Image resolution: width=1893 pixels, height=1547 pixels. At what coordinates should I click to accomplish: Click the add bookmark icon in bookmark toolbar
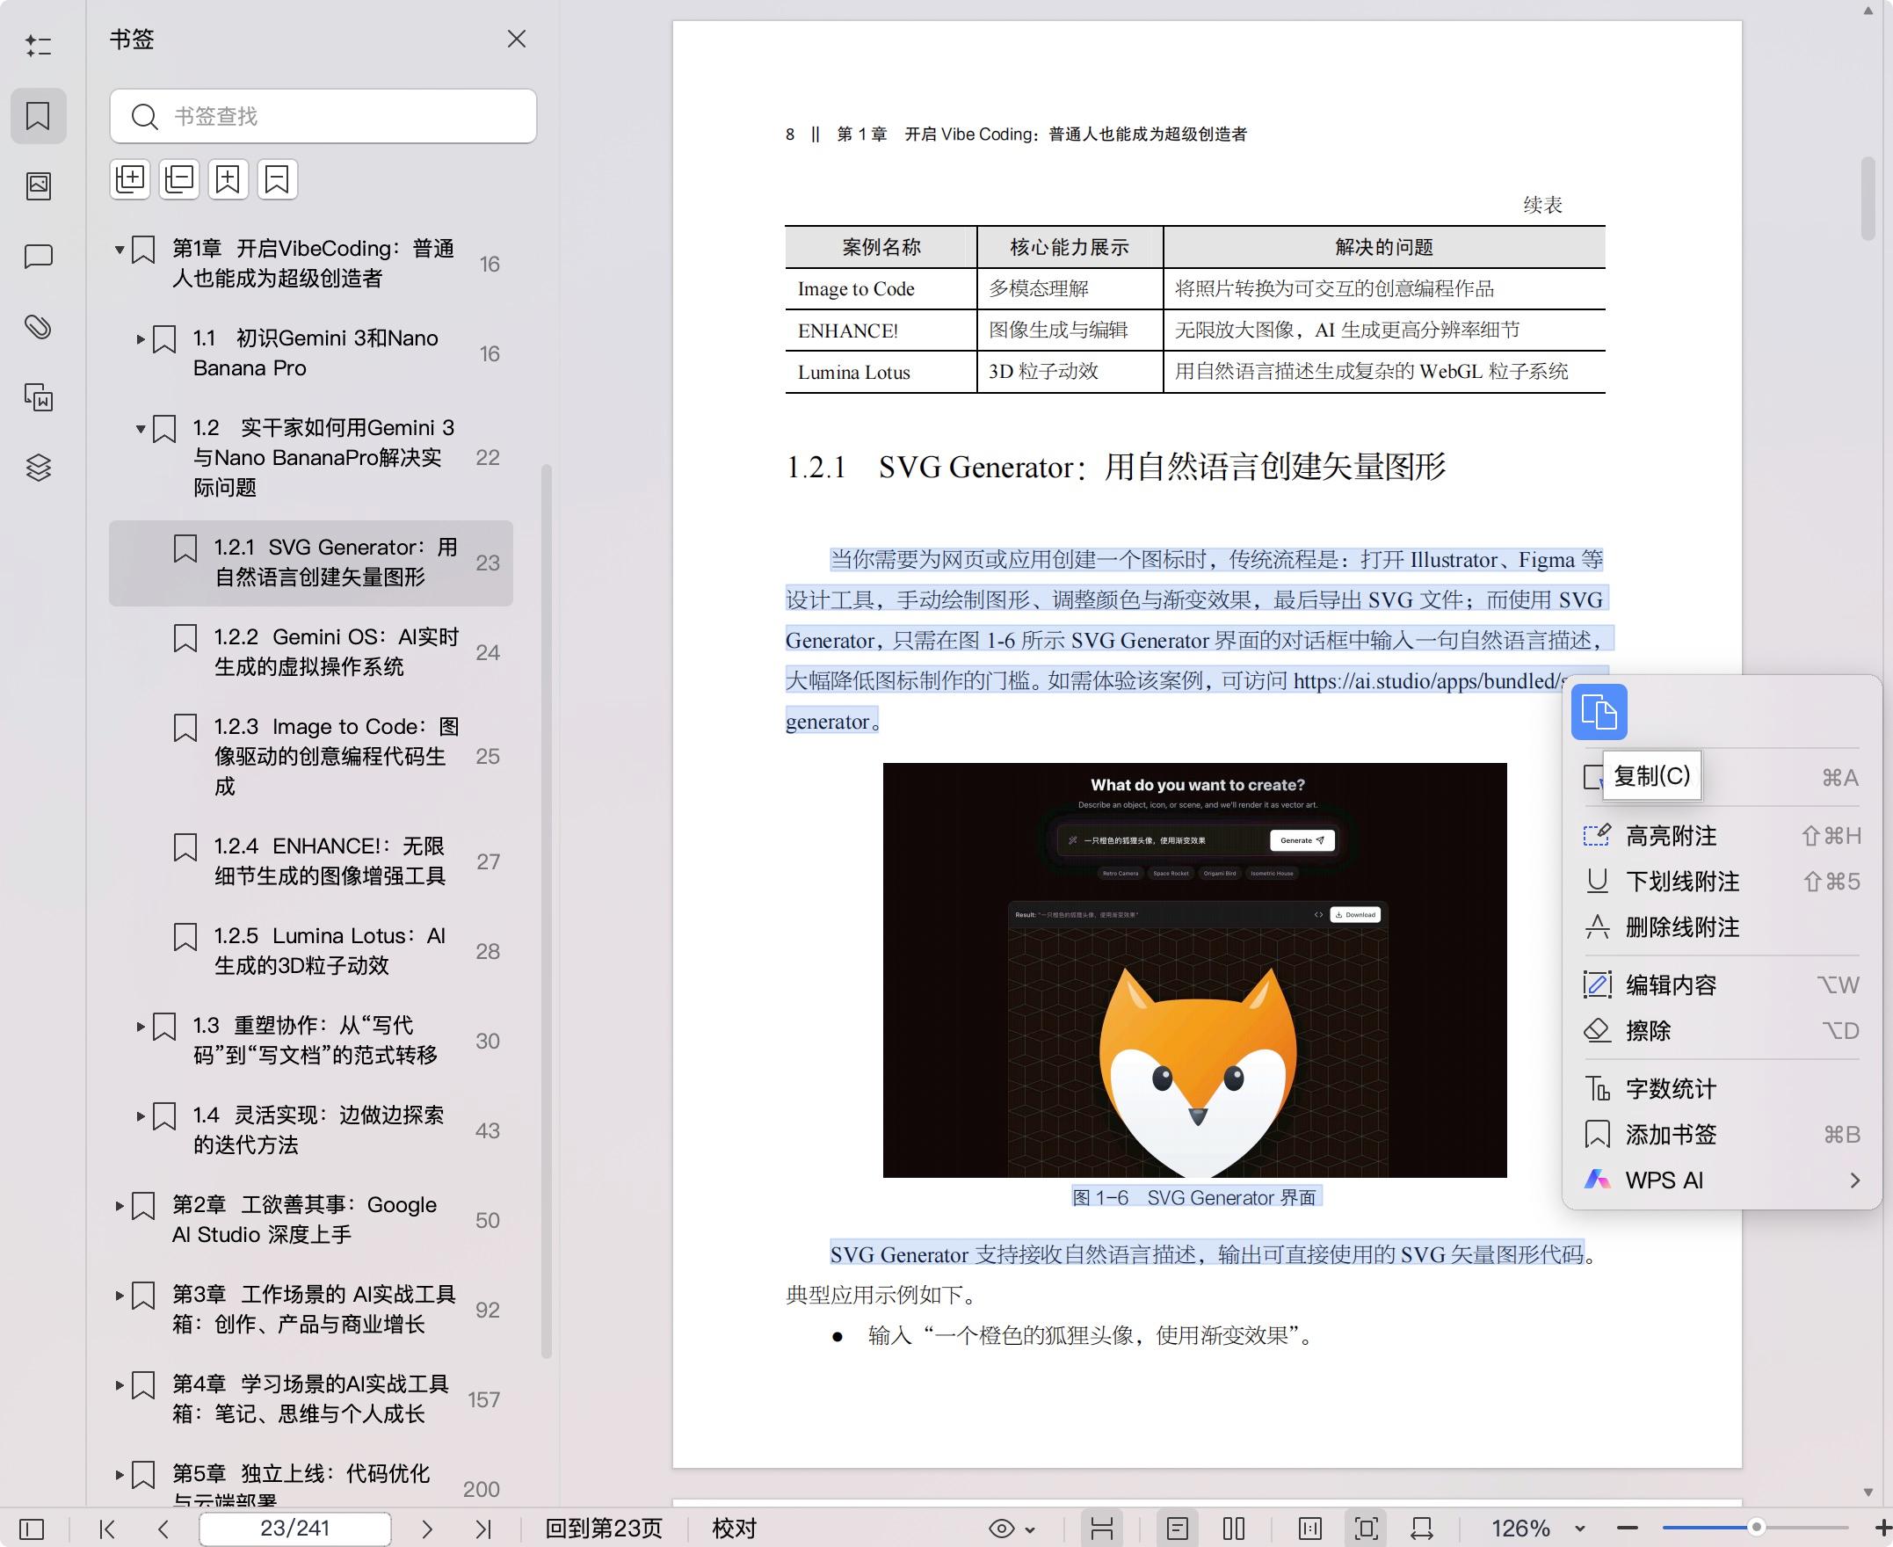[228, 179]
